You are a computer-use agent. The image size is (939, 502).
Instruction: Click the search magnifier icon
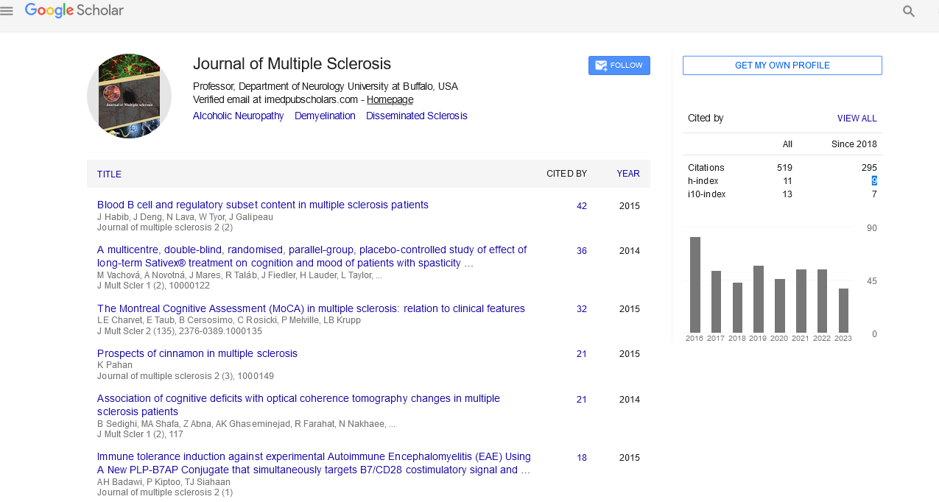tap(909, 11)
